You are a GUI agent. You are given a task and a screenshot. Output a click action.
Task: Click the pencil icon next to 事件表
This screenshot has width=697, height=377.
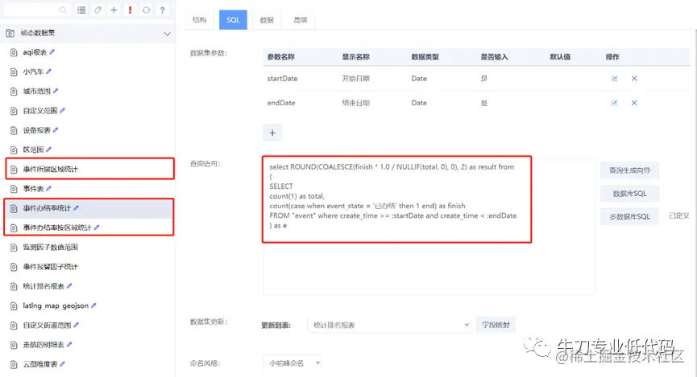pos(48,188)
